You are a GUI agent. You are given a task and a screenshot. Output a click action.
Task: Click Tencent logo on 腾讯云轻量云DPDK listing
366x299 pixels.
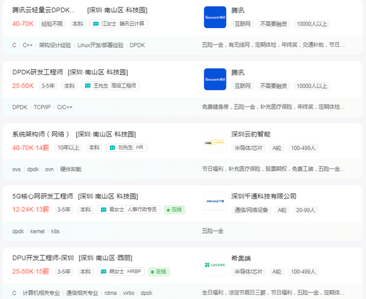coord(215,17)
